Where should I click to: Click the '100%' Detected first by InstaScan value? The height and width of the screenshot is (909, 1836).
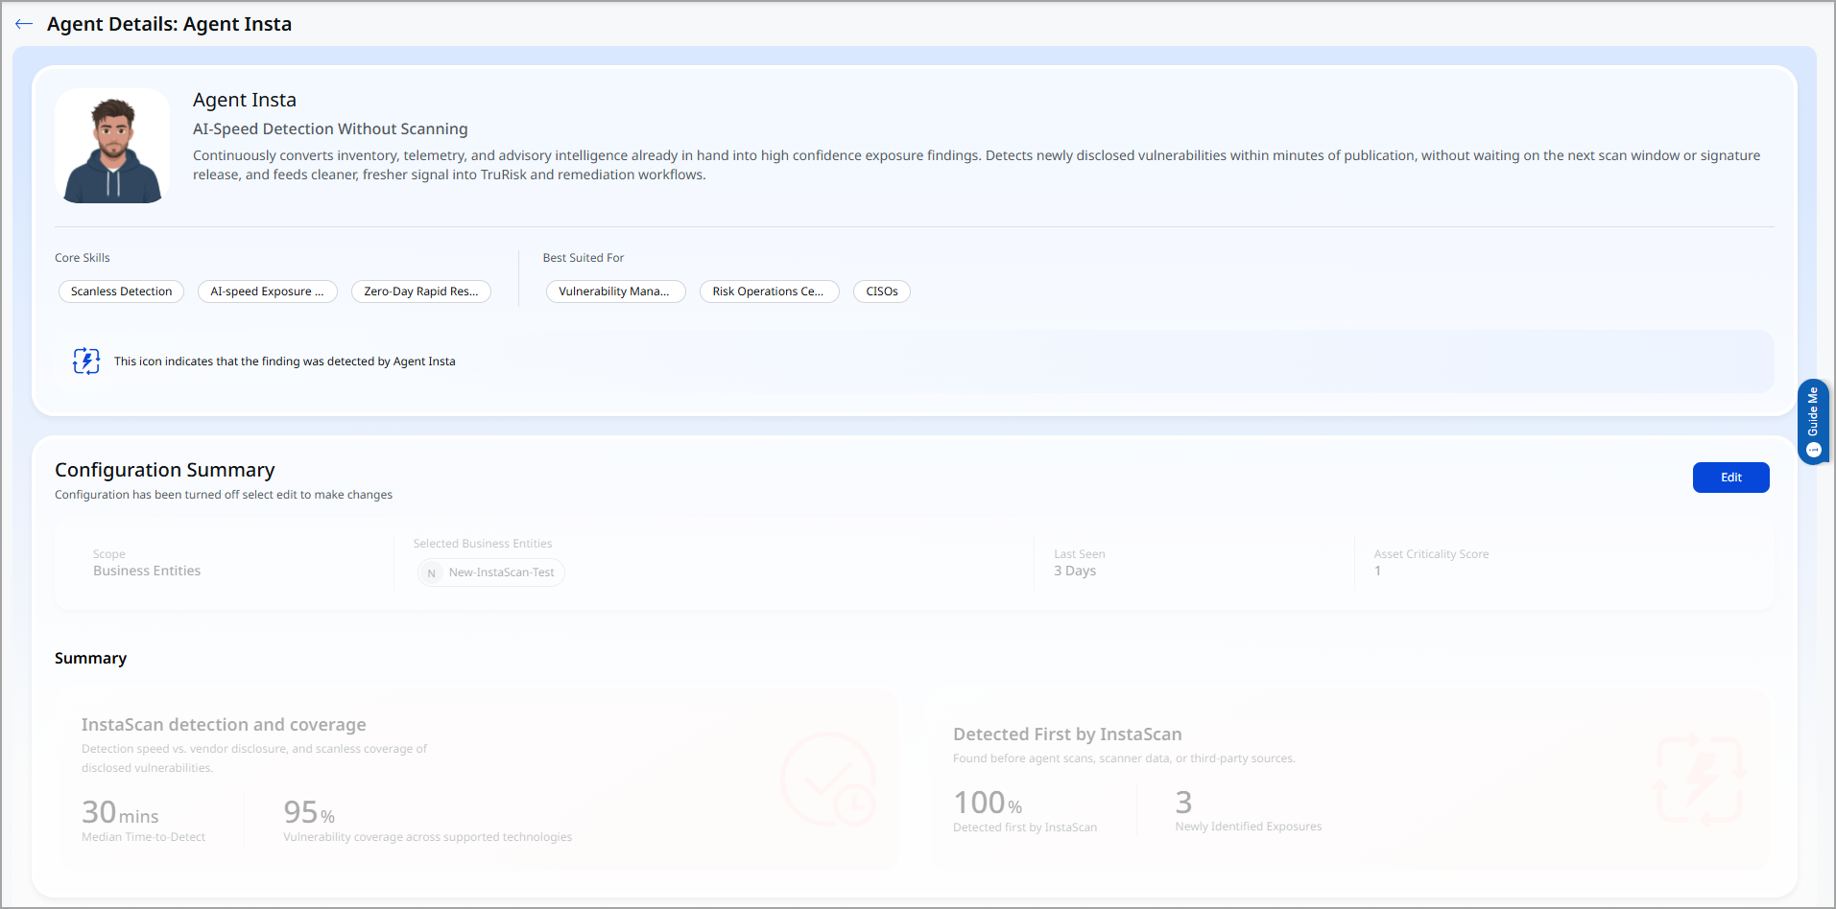click(x=988, y=803)
